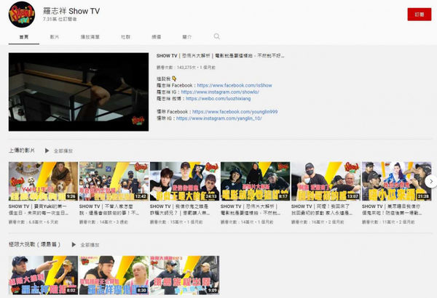
Task: Open the channel search magnifier icon
Action: point(216,36)
